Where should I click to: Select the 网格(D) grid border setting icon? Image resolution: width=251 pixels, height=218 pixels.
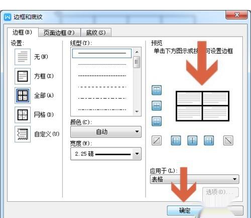click(23, 115)
